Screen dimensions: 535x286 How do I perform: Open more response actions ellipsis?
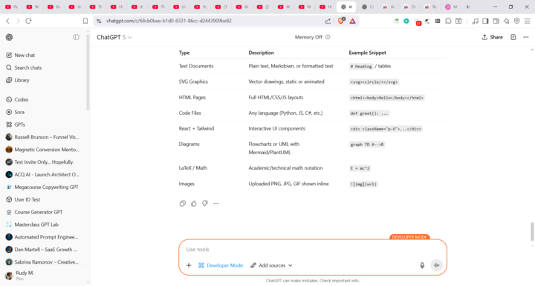click(x=216, y=203)
